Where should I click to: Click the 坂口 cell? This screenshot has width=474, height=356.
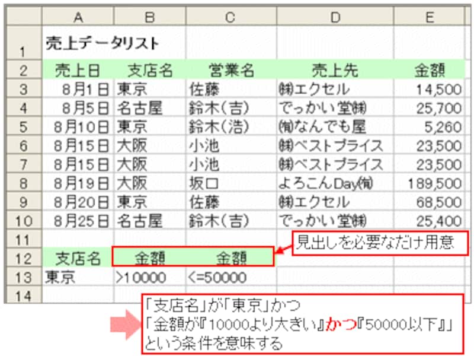tap(231, 183)
